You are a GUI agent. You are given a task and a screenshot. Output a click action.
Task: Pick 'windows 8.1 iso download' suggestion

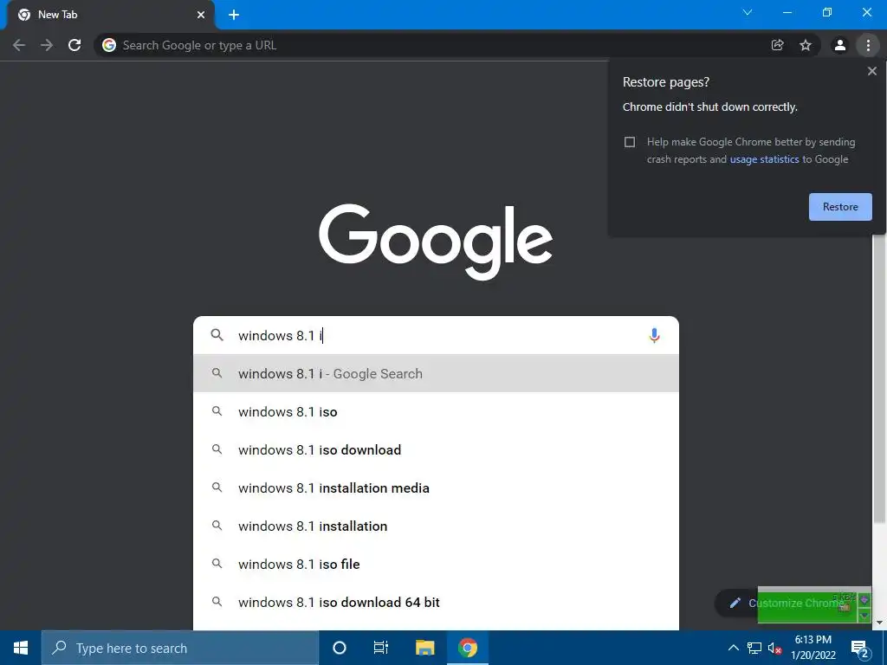point(436,449)
